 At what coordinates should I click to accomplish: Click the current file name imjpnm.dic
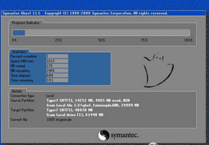(x=64, y=120)
